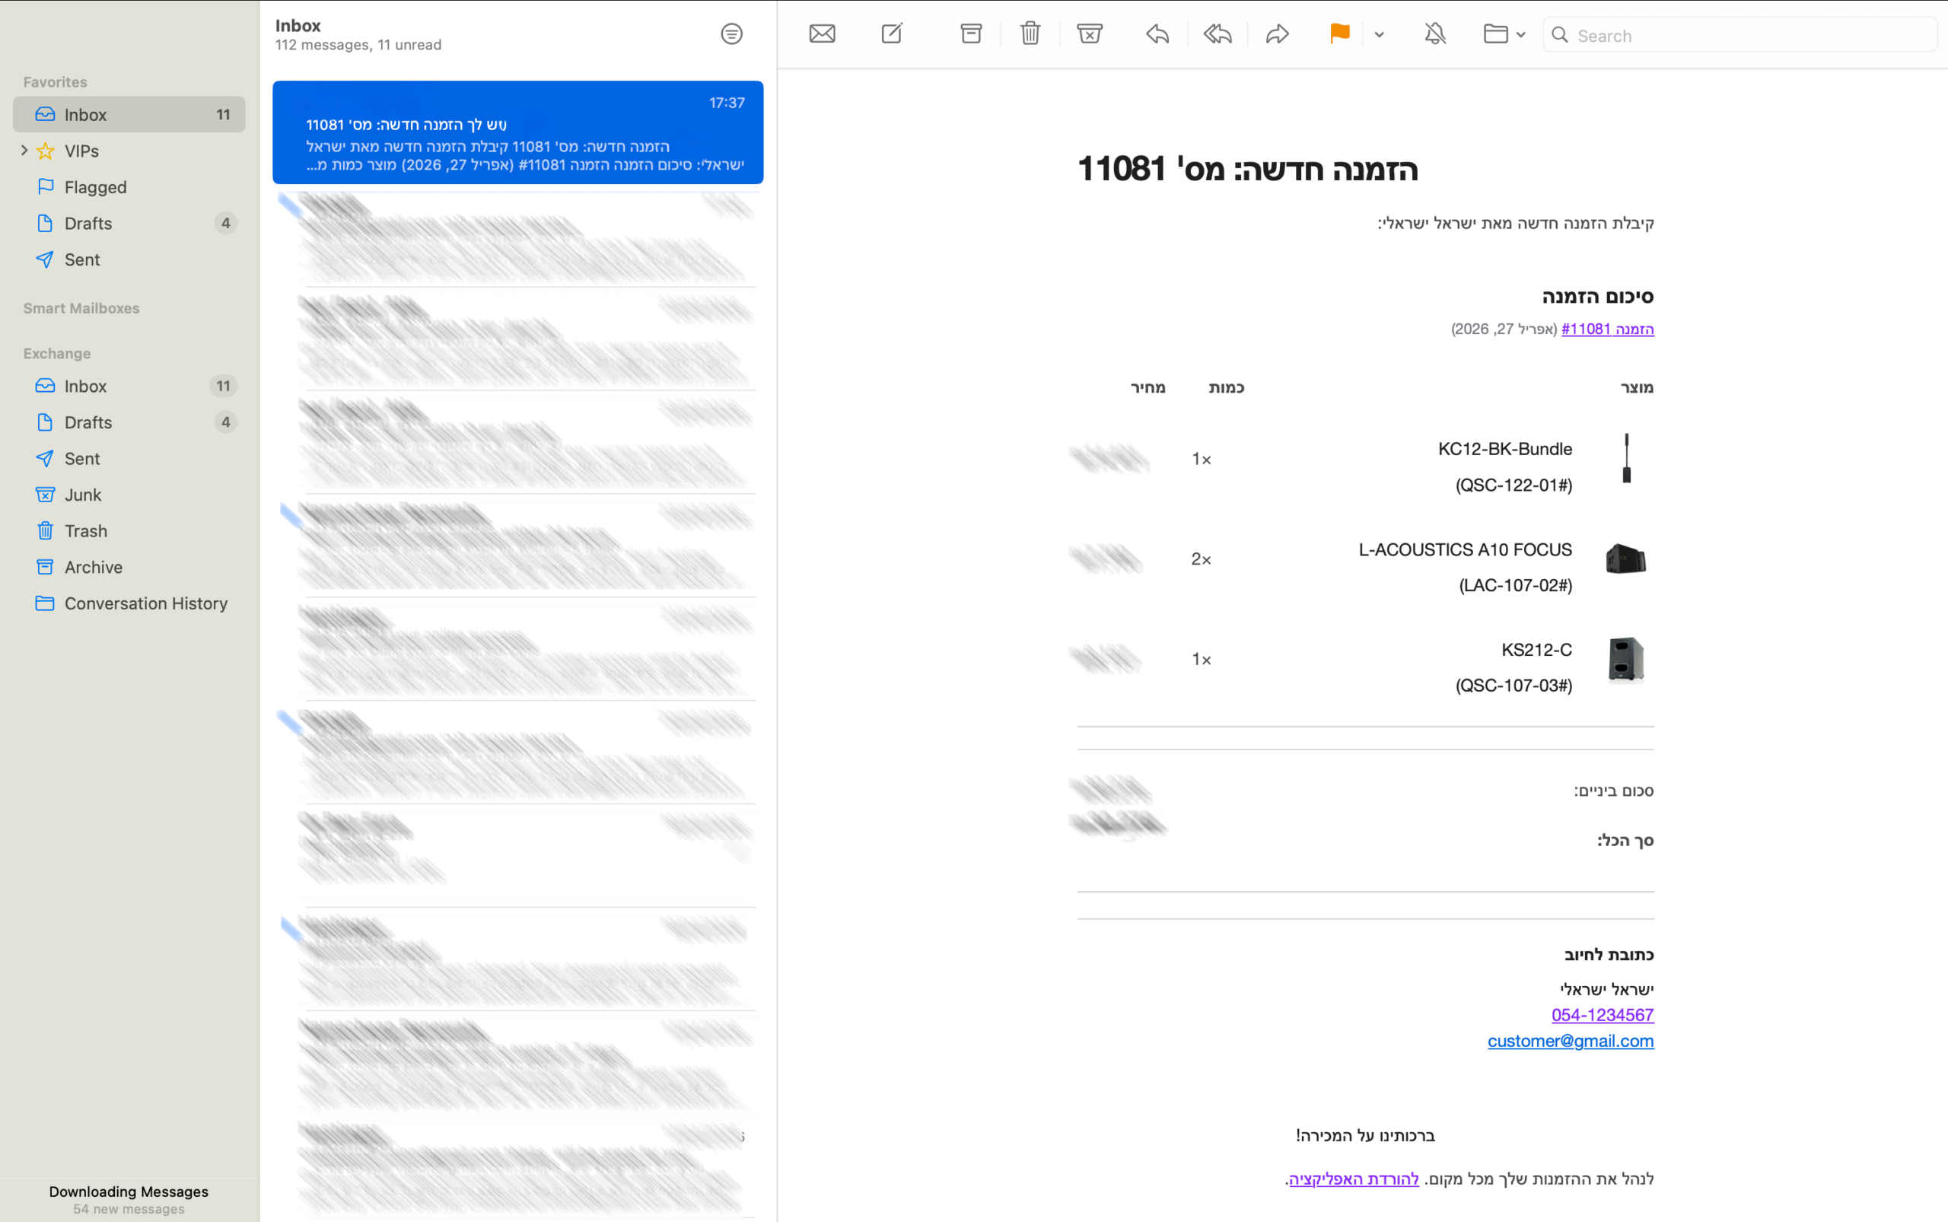
Task: Archive the selected message
Action: [971, 34]
